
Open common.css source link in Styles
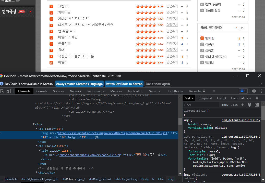(241, 175)
